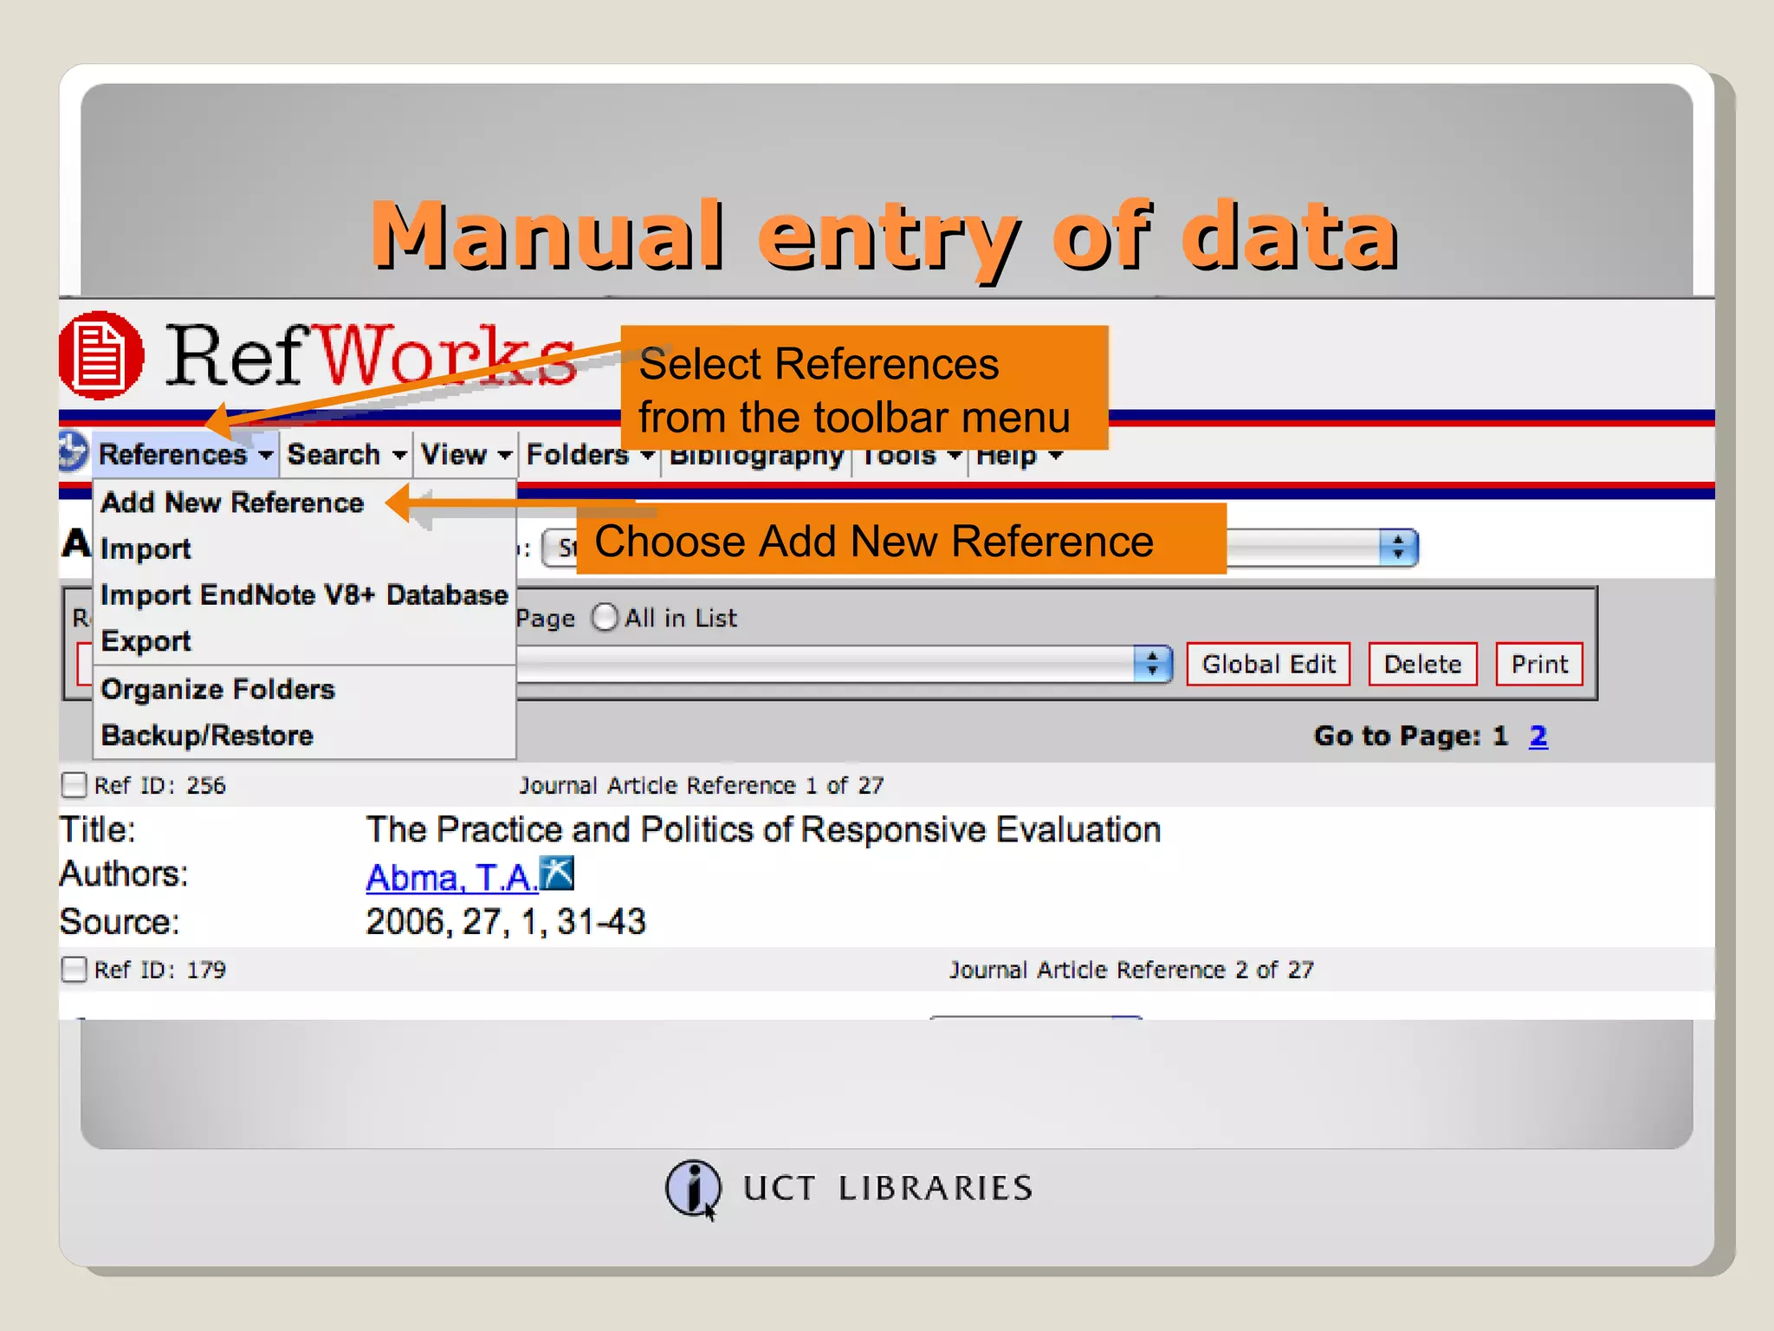Image resolution: width=1774 pixels, height=1331 pixels.
Task: Click the Delete button
Action: point(1422,665)
